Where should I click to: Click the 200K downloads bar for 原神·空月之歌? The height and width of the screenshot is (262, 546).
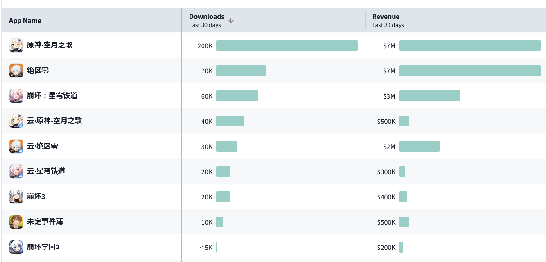coord(287,45)
